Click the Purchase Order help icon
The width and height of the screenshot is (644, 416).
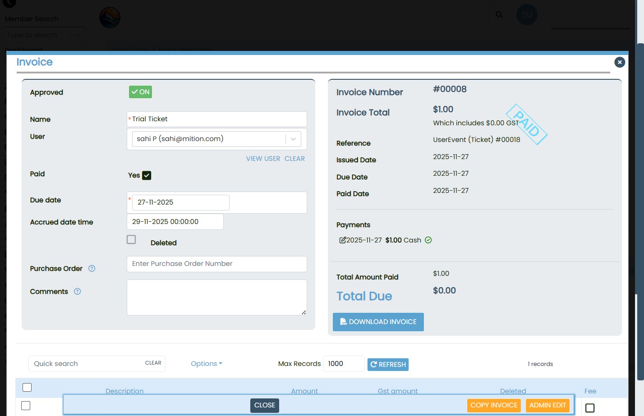92,269
